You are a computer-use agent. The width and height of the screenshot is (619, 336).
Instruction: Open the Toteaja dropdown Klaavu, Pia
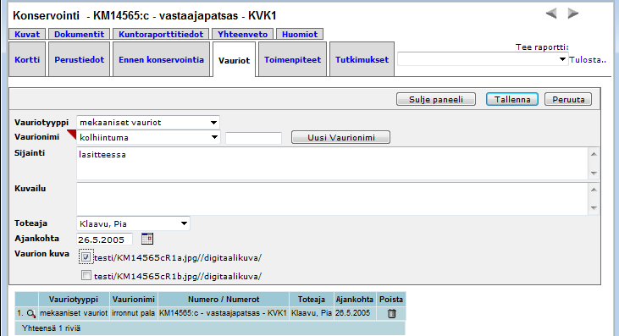coord(133,223)
